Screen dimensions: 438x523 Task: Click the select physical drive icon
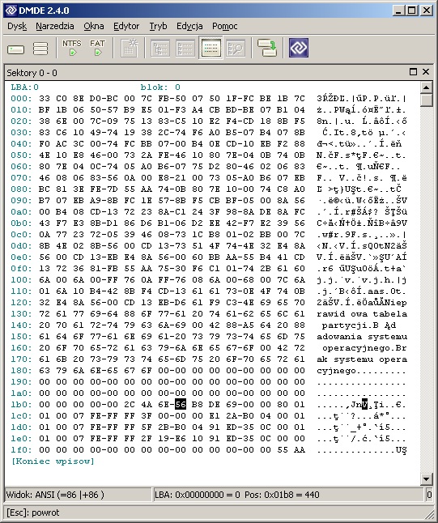tap(15, 49)
